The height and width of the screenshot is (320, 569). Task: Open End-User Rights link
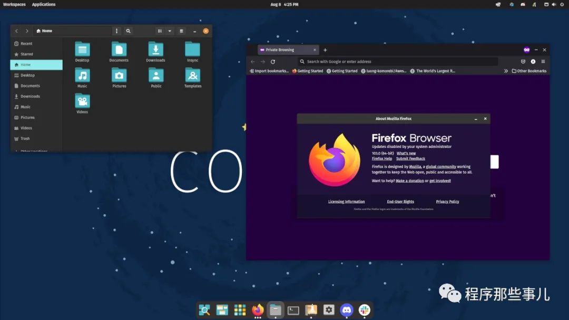[400, 202]
